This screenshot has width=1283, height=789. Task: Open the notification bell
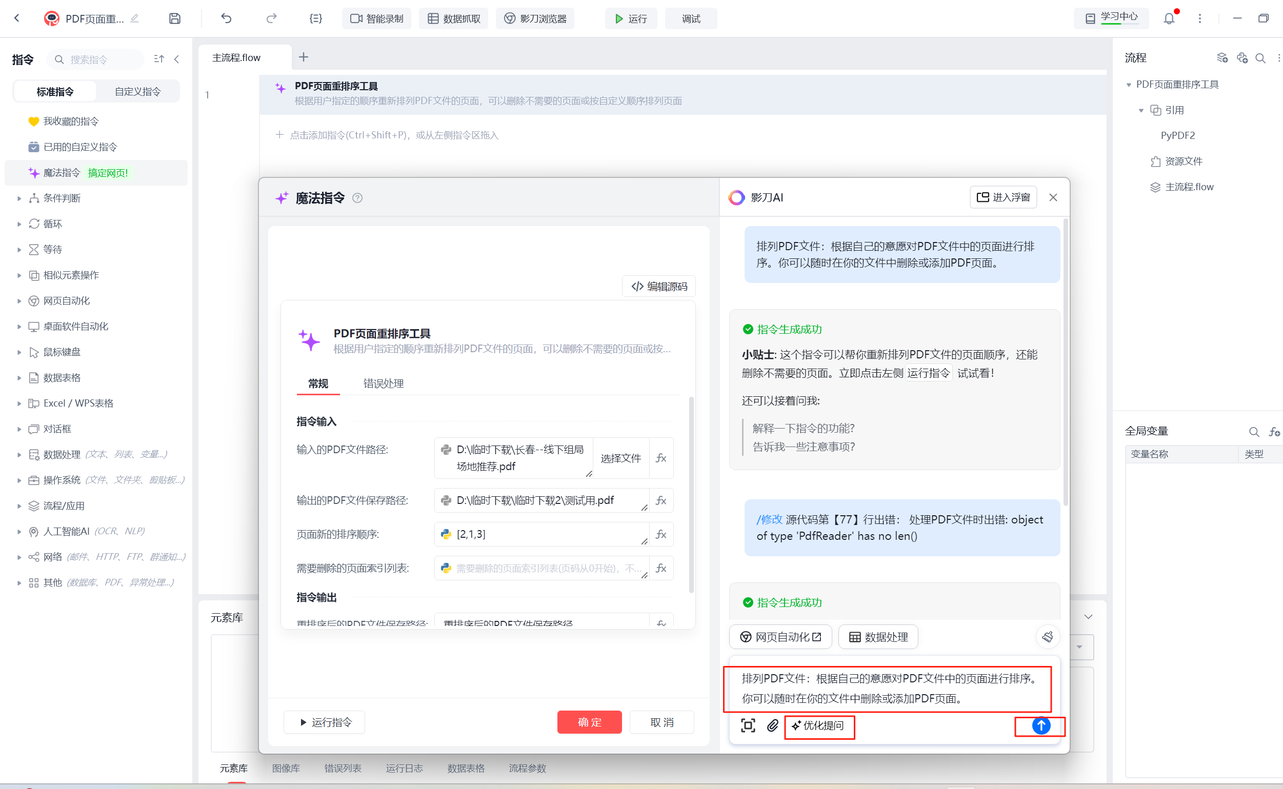pyautogui.click(x=1169, y=19)
